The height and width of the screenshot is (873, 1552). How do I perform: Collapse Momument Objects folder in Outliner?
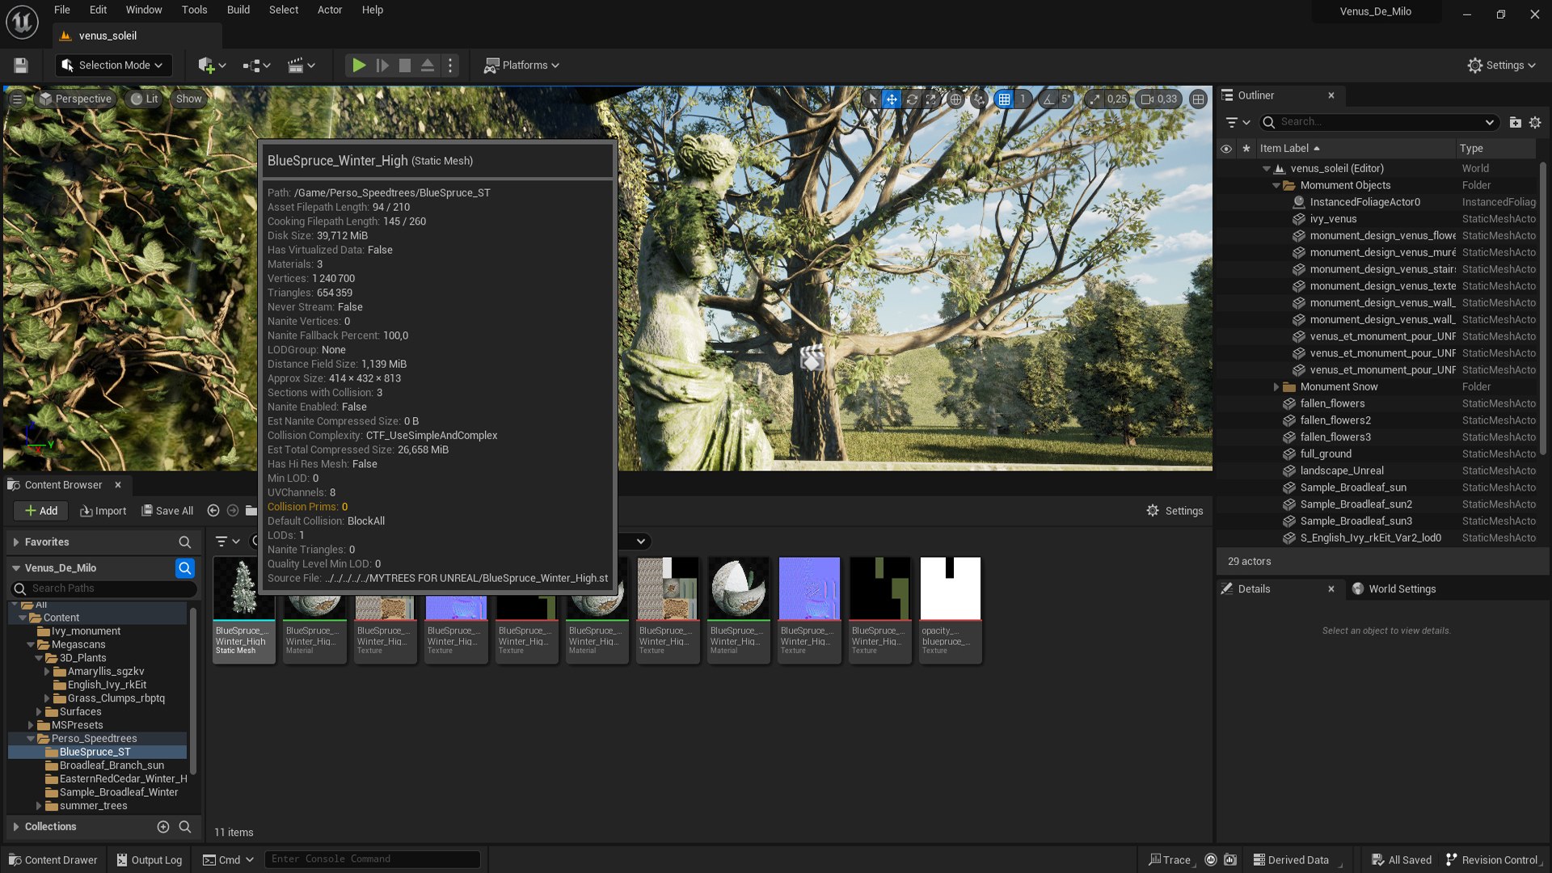(x=1276, y=186)
